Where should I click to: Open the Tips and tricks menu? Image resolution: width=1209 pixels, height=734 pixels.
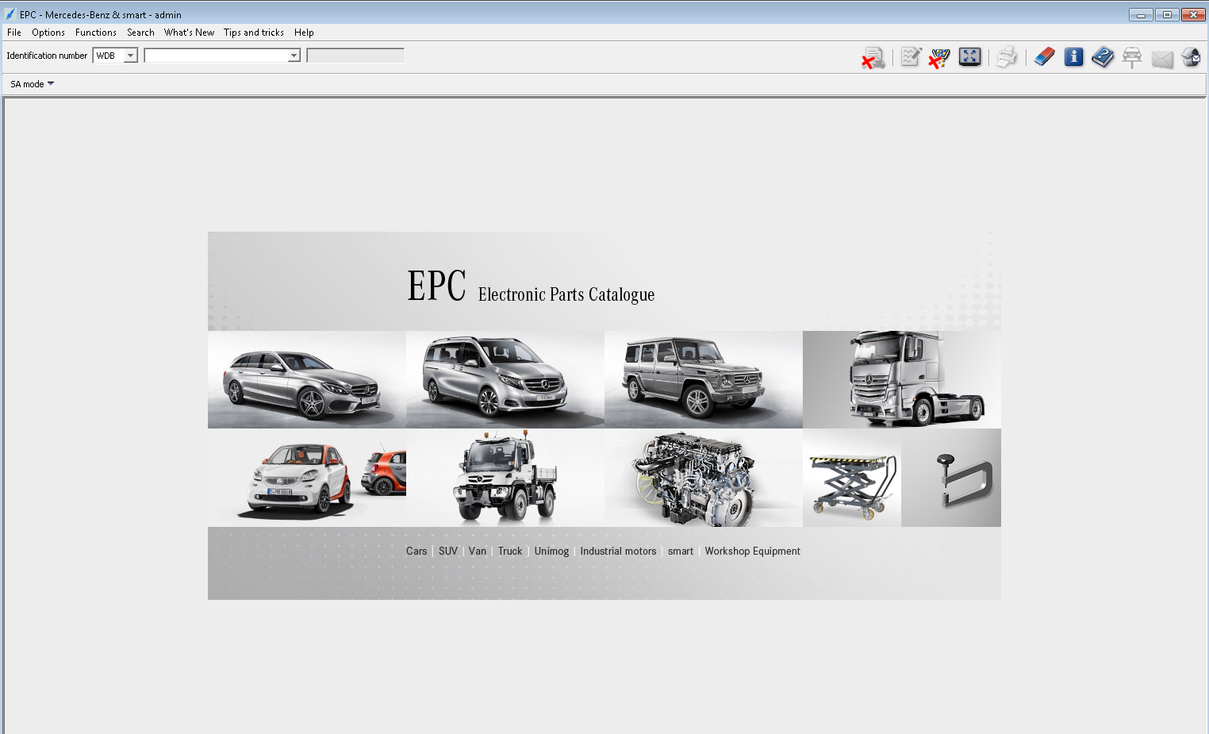[253, 33]
